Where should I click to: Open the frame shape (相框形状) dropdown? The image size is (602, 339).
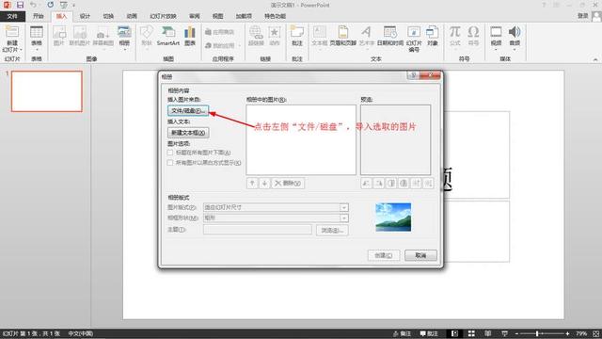click(344, 218)
